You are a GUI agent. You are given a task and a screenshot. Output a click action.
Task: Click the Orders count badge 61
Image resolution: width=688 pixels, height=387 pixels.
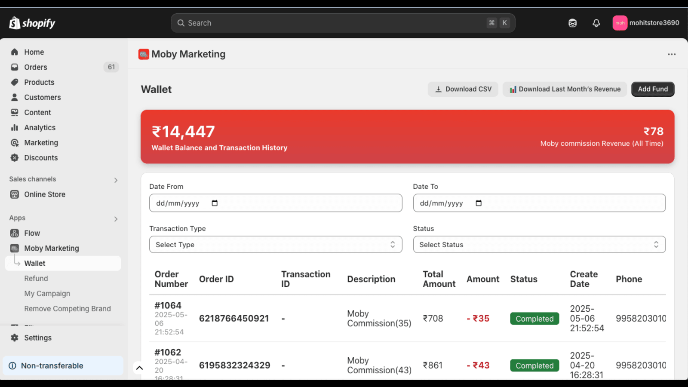point(111,67)
